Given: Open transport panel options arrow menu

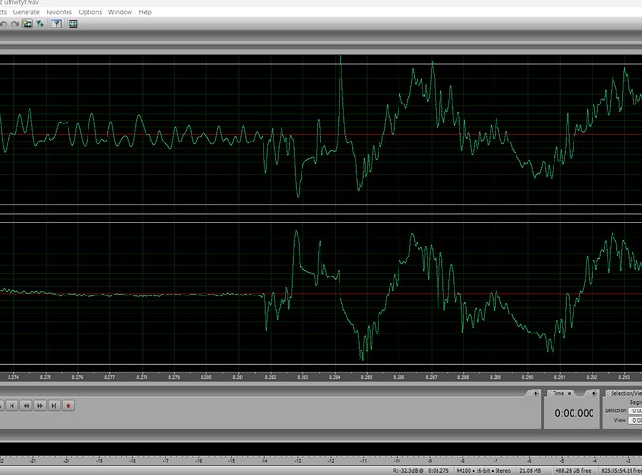Looking at the screenshot, I should (536, 393).
